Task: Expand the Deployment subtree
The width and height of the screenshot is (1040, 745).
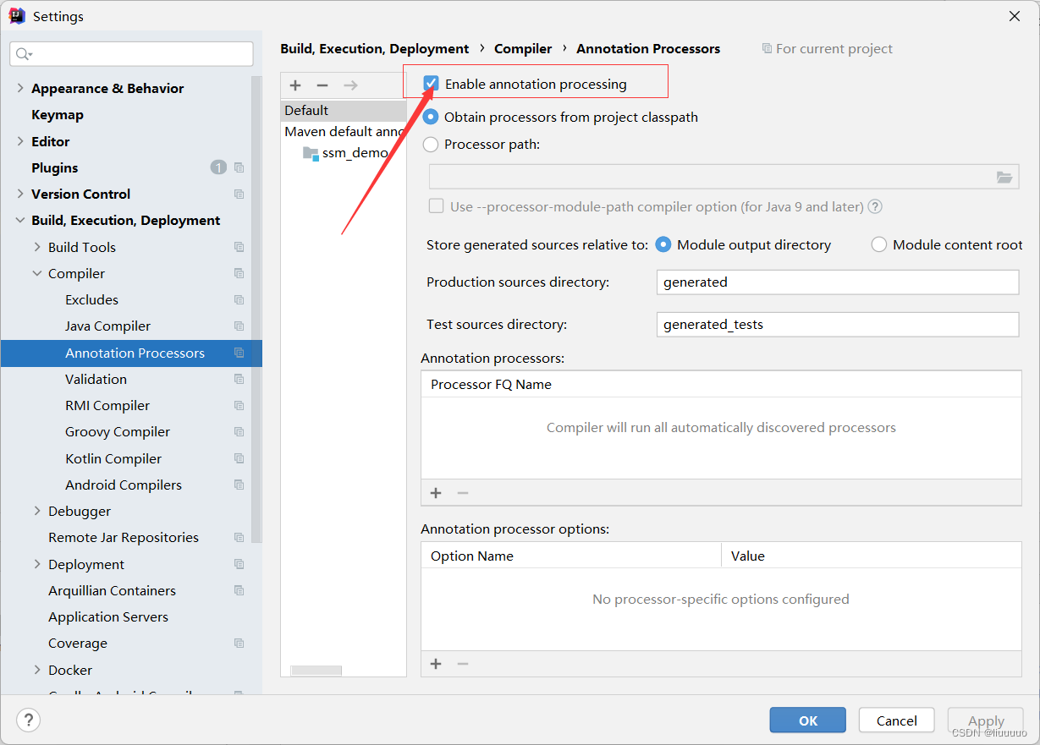Action: click(x=37, y=564)
